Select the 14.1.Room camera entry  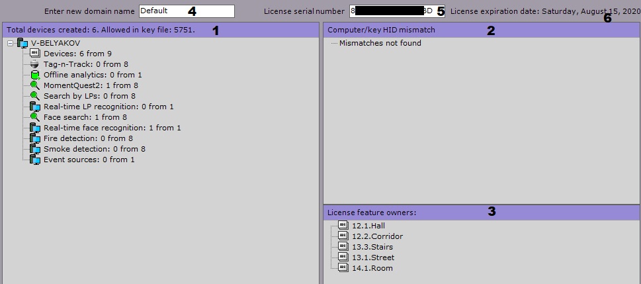coord(372,268)
